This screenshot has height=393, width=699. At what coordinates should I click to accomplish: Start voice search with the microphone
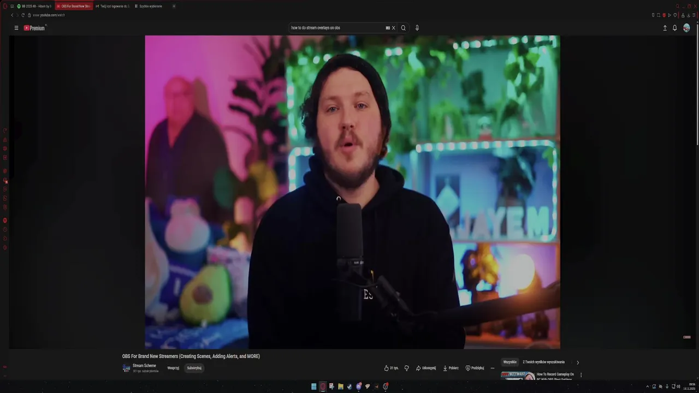[x=417, y=28]
